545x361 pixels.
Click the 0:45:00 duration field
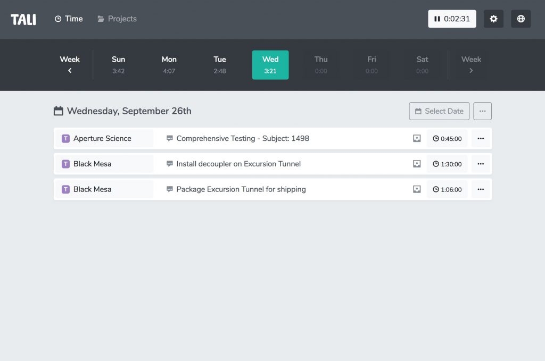tap(447, 138)
